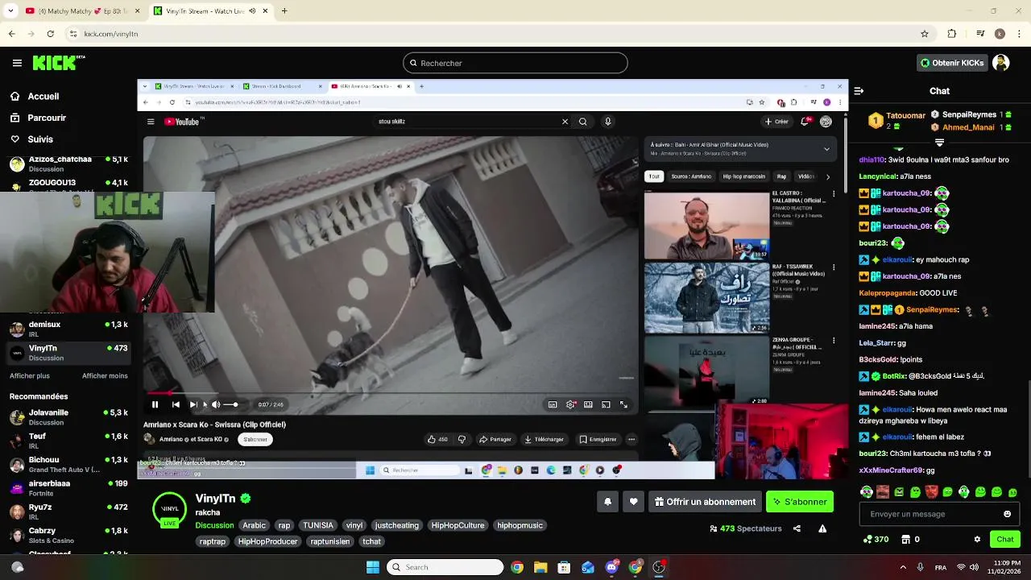Open the Kick hamburger menu
Image resolution: width=1031 pixels, height=580 pixels.
(x=17, y=63)
